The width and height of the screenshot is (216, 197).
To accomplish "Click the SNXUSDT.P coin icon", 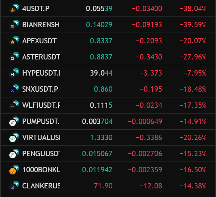I will click(14, 90).
